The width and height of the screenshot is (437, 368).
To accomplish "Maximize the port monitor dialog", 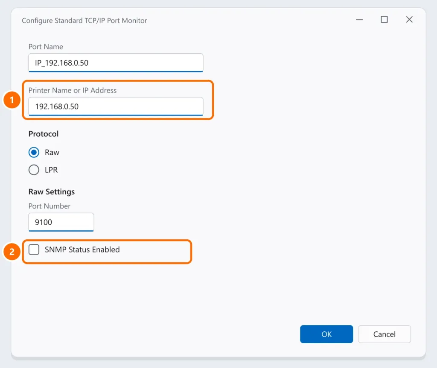I will click(385, 20).
